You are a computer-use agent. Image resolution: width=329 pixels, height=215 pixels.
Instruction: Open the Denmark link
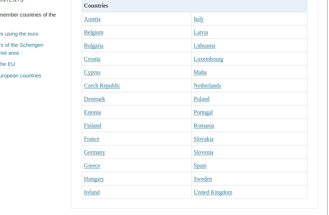point(94,99)
